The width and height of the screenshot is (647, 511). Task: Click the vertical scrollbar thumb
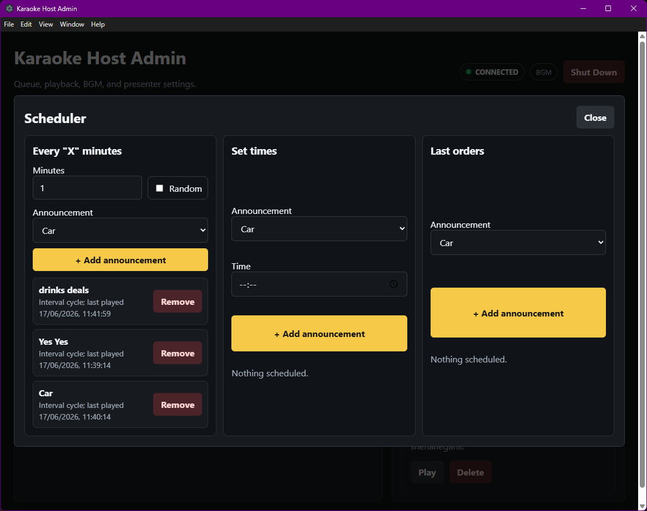tap(642, 264)
